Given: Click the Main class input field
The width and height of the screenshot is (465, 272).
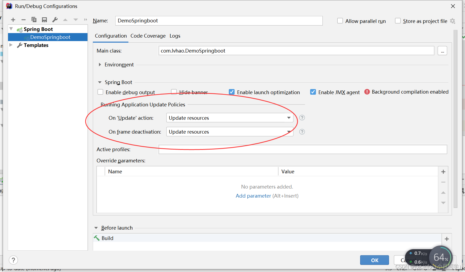Looking at the screenshot, I should 296,51.
